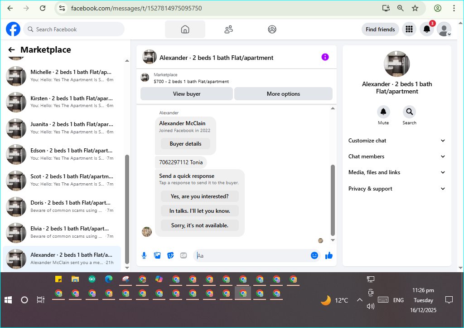Click the More options button
The image size is (464, 328).
[x=283, y=94]
